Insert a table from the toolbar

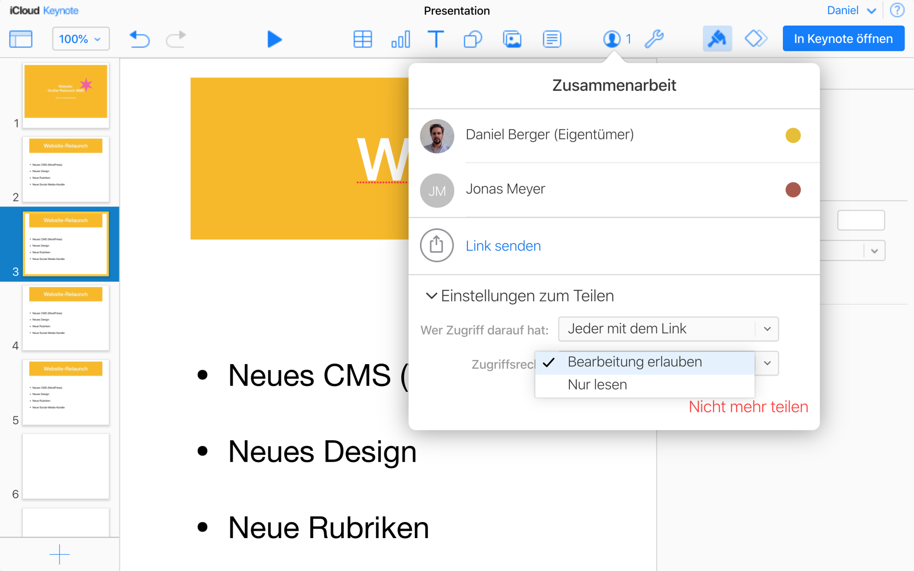click(363, 39)
